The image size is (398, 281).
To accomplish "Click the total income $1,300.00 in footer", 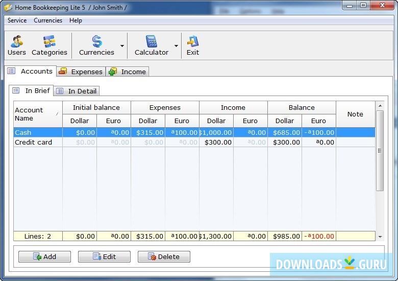I will 215,236.
